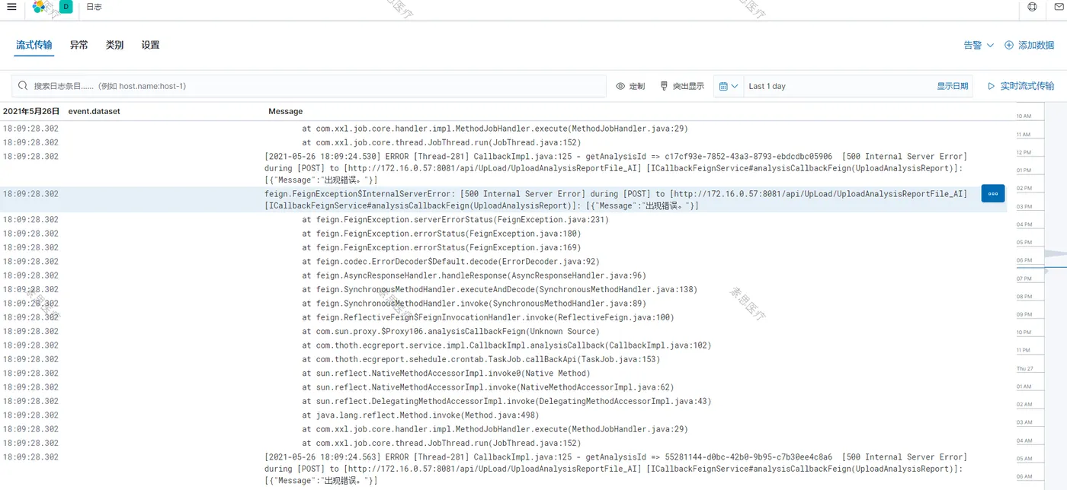Switch to the 流式传输 tab
The height and width of the screenshot is (490, 1067).
pyautogui.click(x=34, y=45)
